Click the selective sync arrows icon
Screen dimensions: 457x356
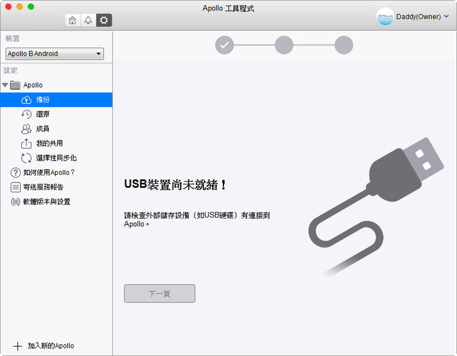pyautogui.click(x=26, y=158)
